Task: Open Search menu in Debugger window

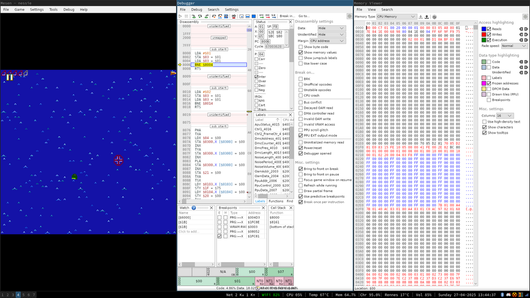Action: [213, 9]
